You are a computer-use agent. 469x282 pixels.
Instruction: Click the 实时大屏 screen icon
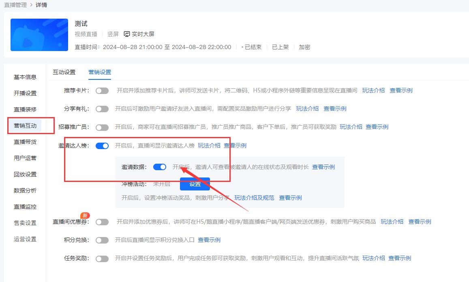(x=127, y=33)
